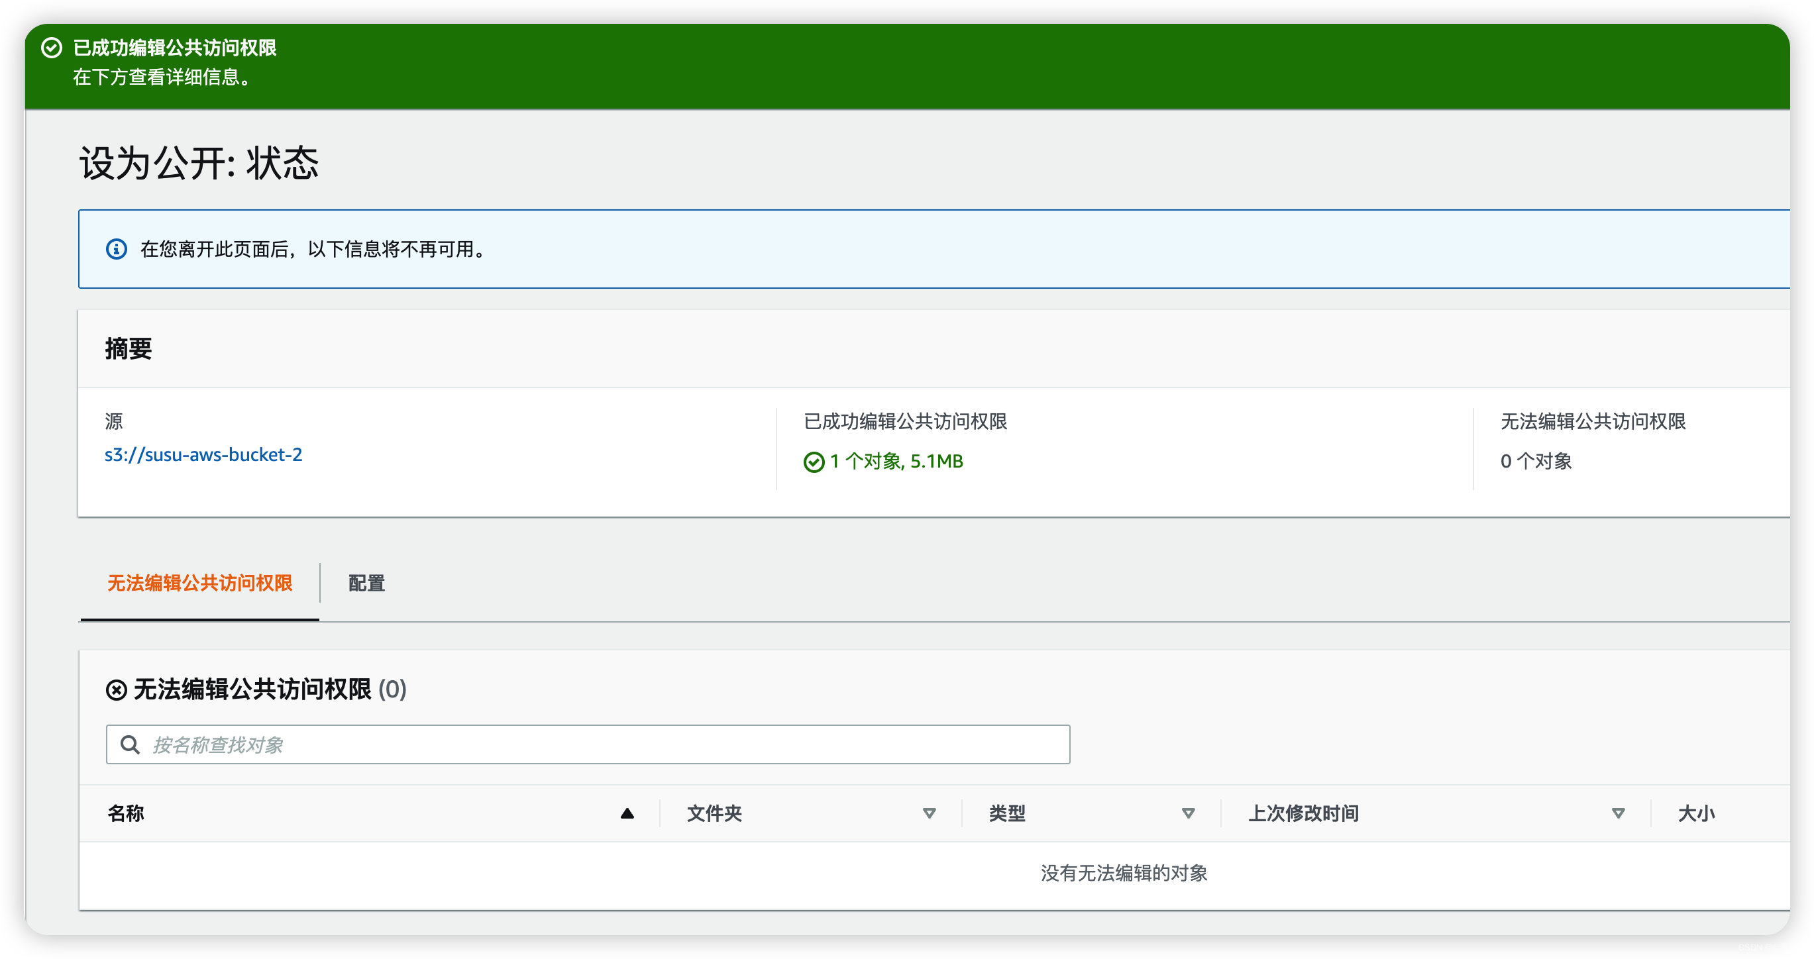Click 在您离开此页面后 info notice text

314,249
